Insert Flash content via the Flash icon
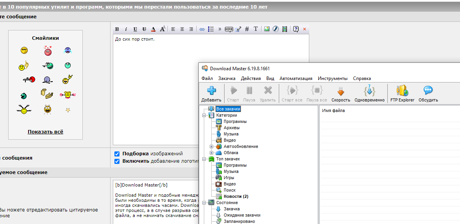Image resolution: width=460 pixels, height=224 pixels. [275, 29]
